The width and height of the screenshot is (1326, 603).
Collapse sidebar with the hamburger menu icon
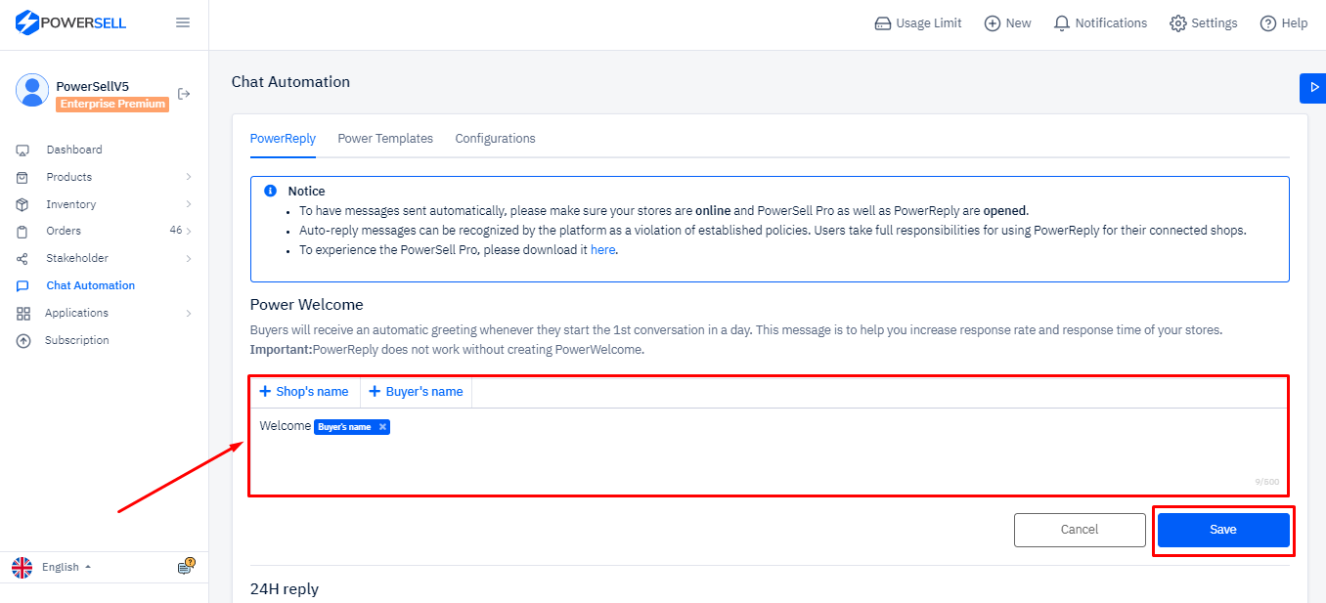[x=183, y=22]
